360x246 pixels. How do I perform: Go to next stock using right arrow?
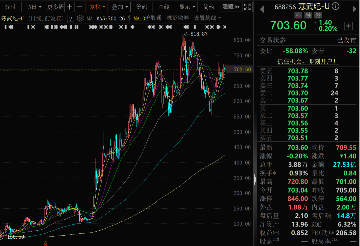(354, 9)
